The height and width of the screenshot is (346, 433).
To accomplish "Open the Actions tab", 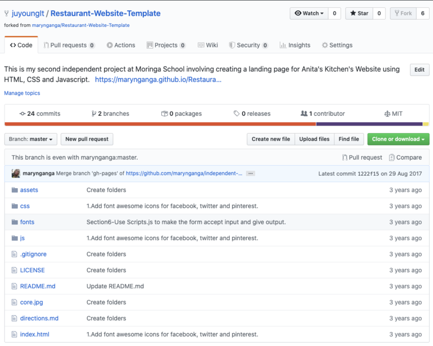I will [x=121, y=45].
